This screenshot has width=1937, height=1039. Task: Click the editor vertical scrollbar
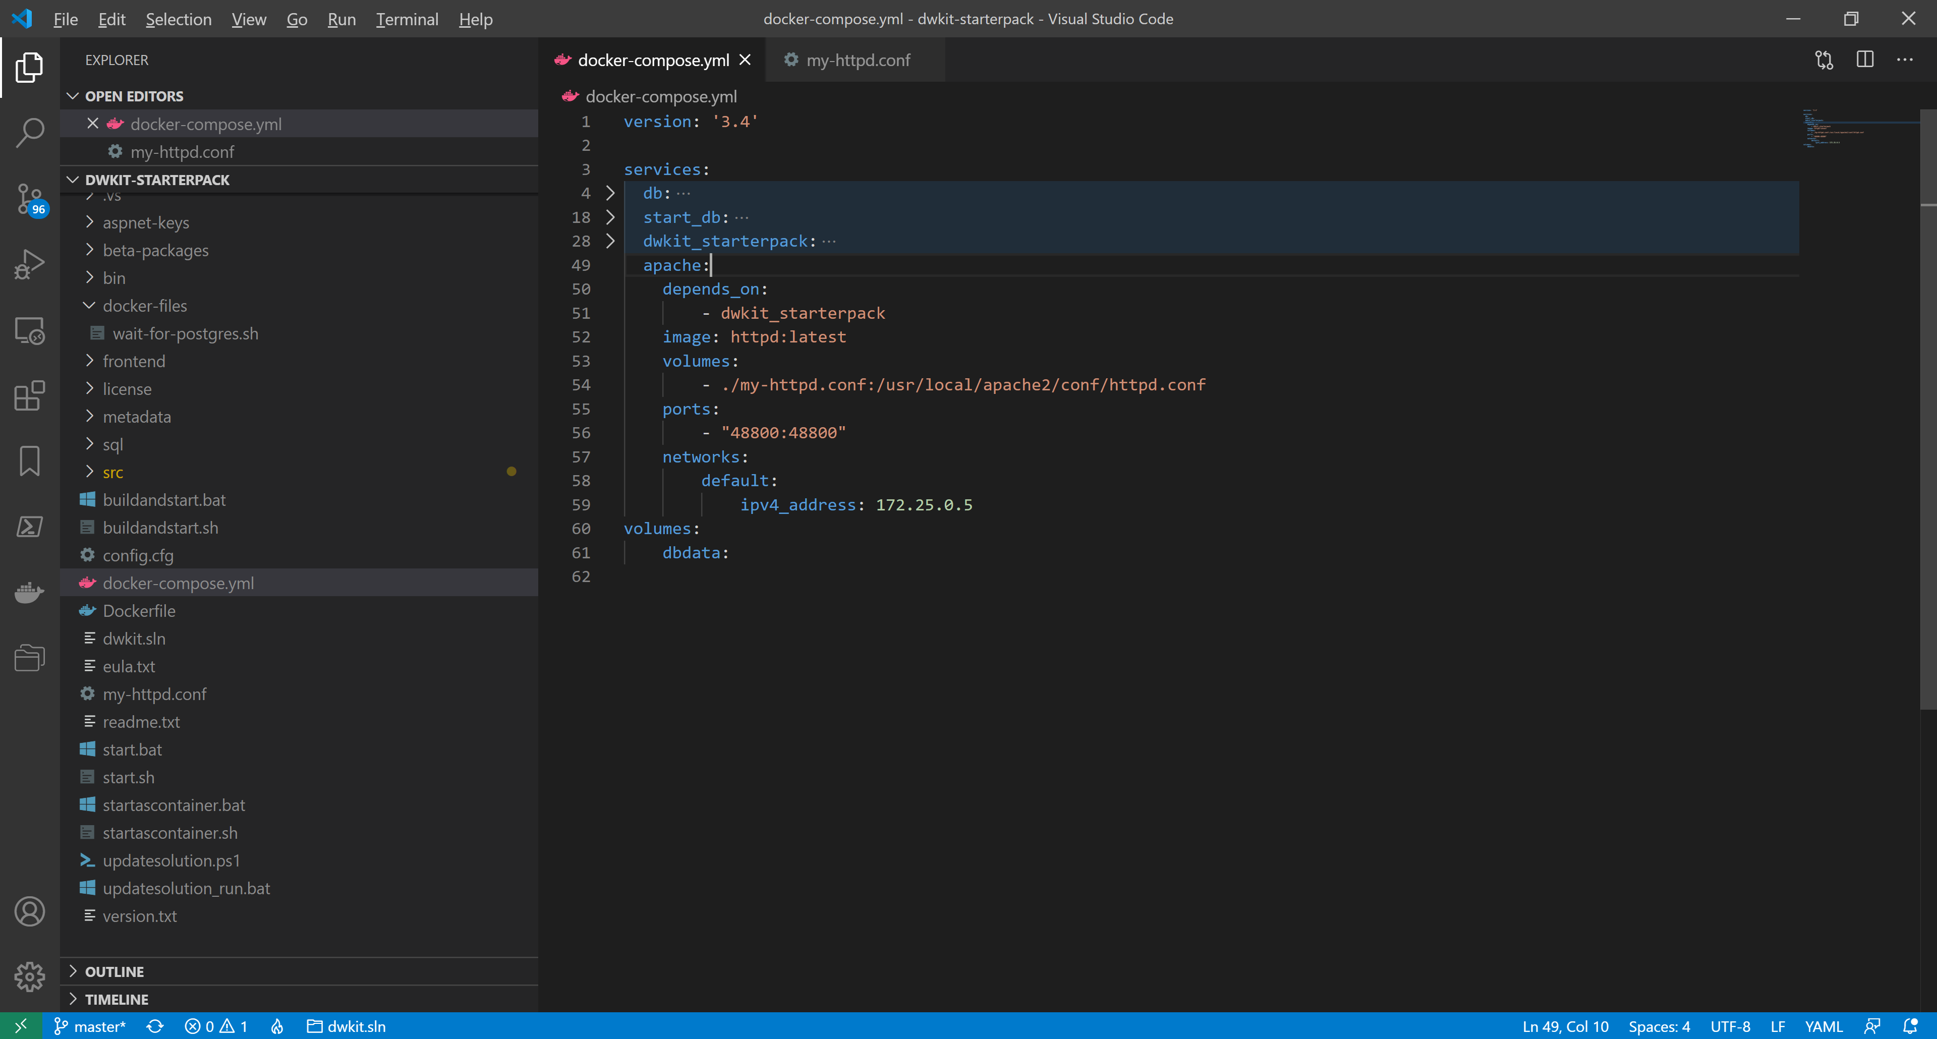[1929, 410]
